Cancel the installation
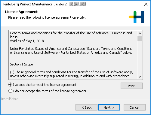 point(134,107)
